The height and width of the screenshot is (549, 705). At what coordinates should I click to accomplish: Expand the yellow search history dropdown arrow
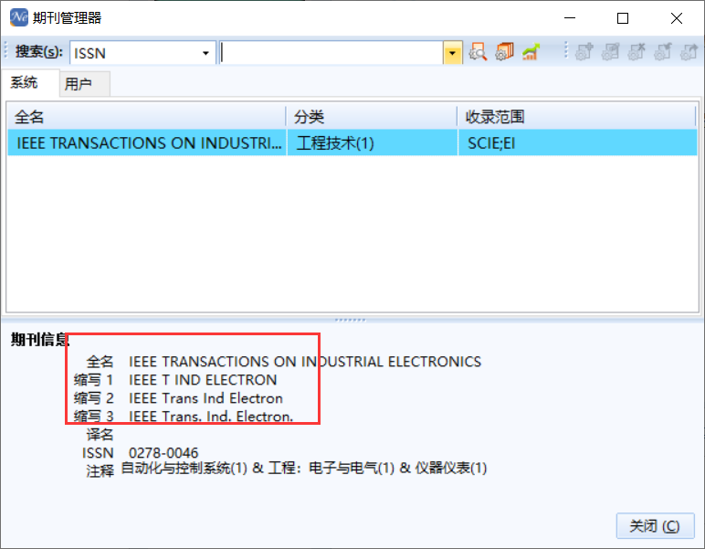pos(453,53)
